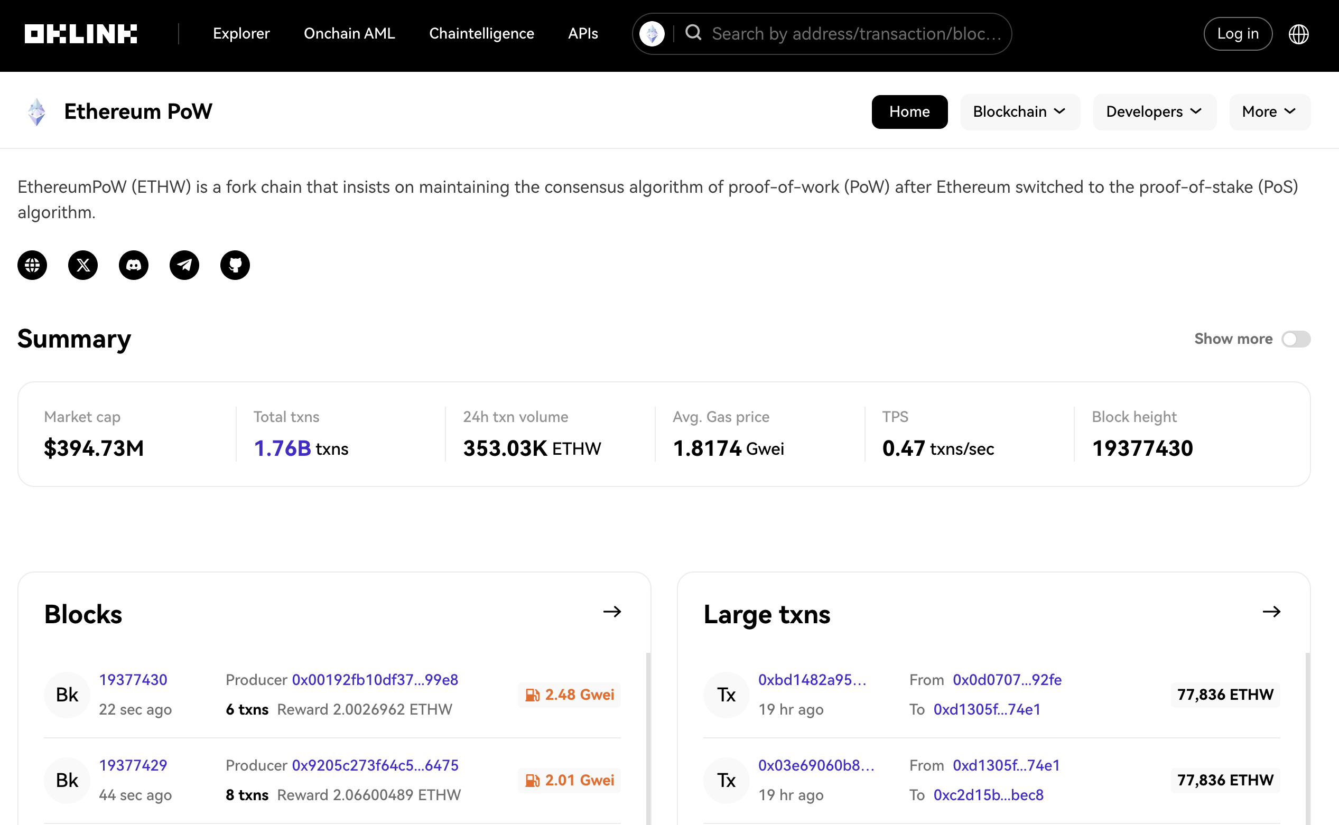Select the Home tab
Viewport: 1339px width, 825px height.
tap(909, 112)
